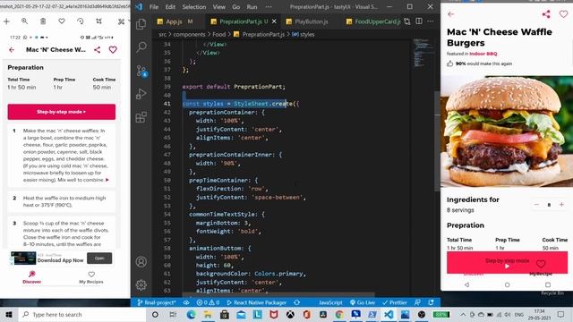This screenshot has height=322, width=573.
Task: Toggle favorite heart in right emulator header
Action: pos(563,14)
